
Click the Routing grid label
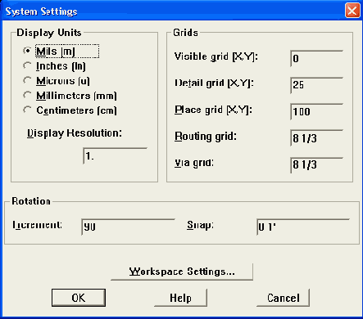pyautogui.click(x=206, y=137)
